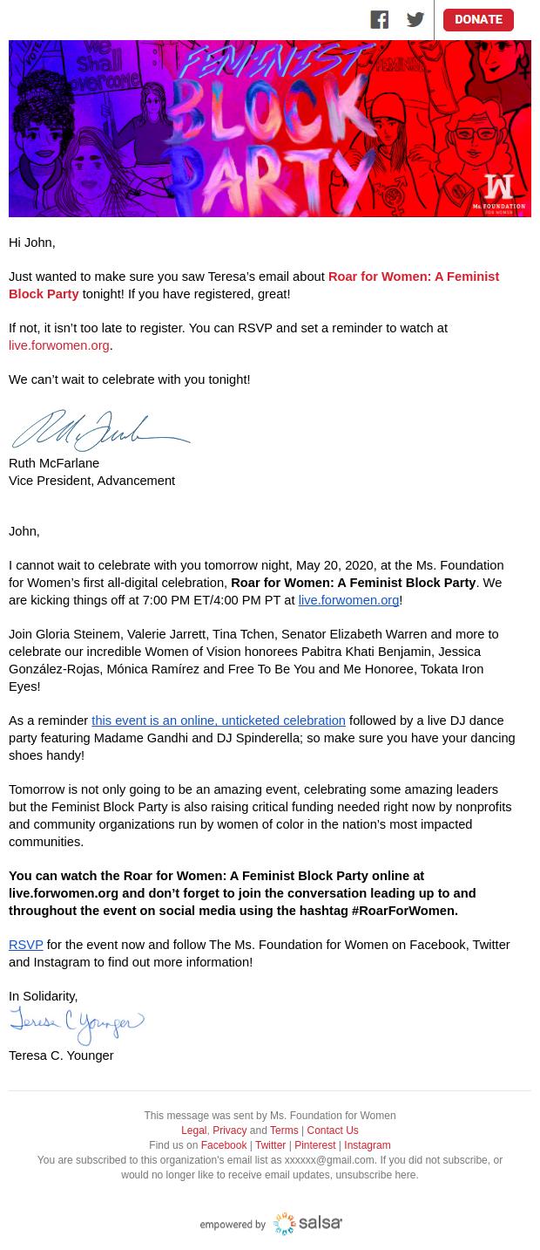Open the online unticketed celebration link

coord(219,721)
